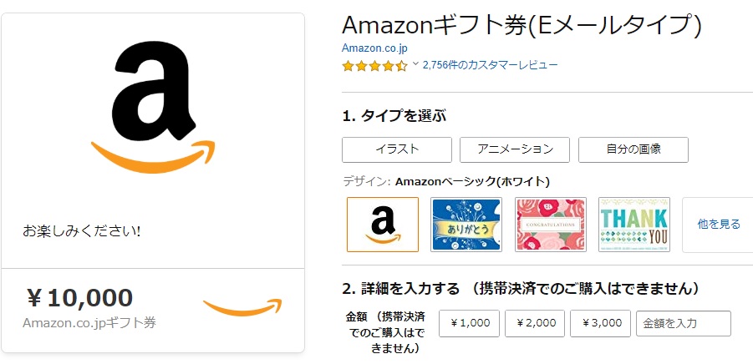753x364 pixels.
Task: Click the お楽しみください! message text
Action: [x=82, y=231]
